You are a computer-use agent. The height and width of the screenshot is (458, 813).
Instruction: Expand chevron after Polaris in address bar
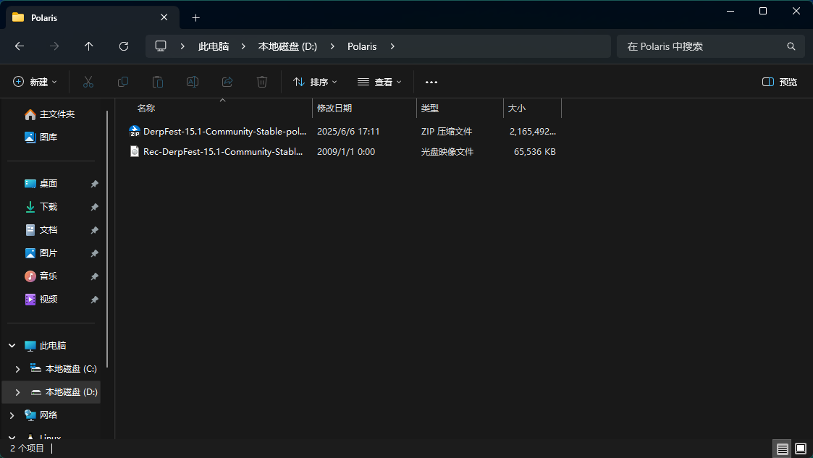click(x=392, y=46)
